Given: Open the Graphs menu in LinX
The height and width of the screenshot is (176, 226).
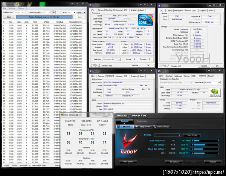Looking at the screenshot, I should click(x=21, y=8).
